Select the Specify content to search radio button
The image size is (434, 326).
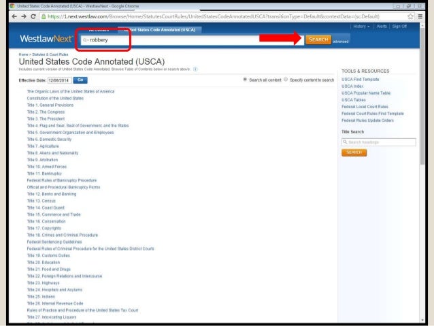click(286, 80)
